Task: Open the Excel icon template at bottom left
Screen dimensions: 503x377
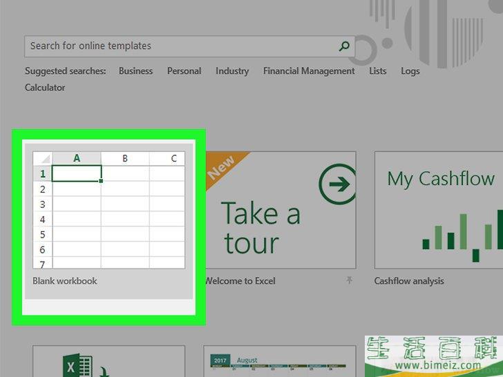Action: coord(108,361)
